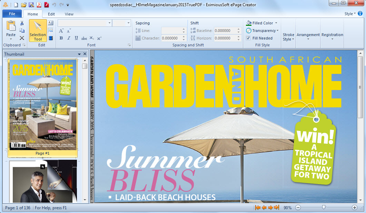The width and height of the screenshot is (366, 213).
Task: Increase font size with grow font icon
Action: coord(61,31)
